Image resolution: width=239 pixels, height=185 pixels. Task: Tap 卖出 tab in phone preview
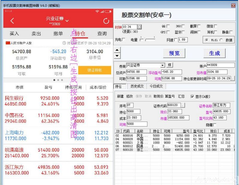[x=36, y=34]
